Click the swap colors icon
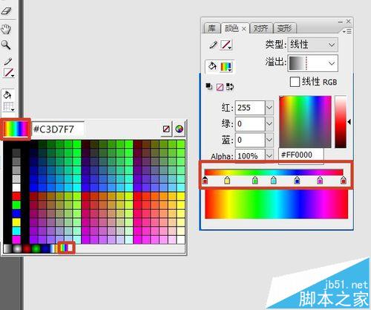Viewport: 371px width, 310px height. click(x=230, y=87)
